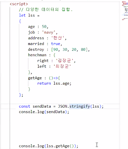
Task: Click the number 80 in the destroy array
Action: (83, 49)
